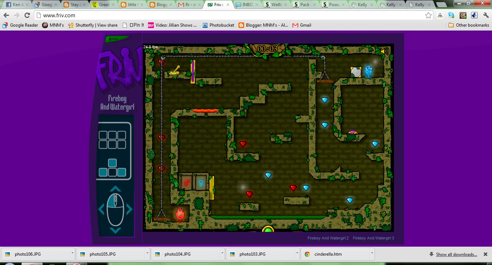Mute the game with the speaker icon
This screenshot has height=265, width=492.
coord(385,51)
